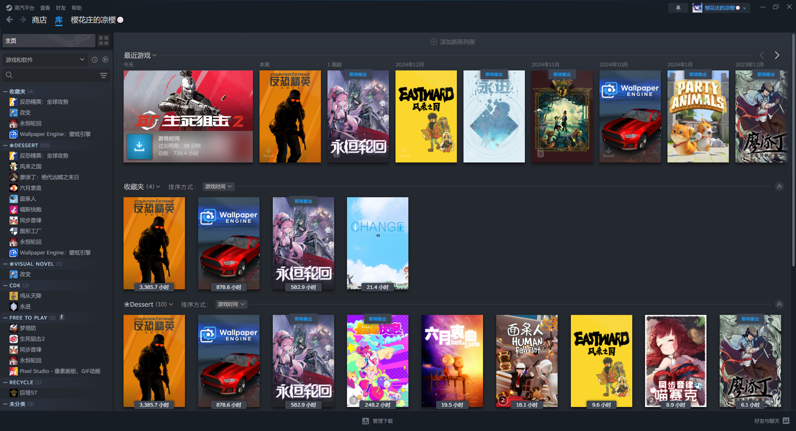This screenshot has height=431, width=796.
Task: Open 收藏夹 shelf sort dropdown 游戏时间
Action: [x=218, y=186]
